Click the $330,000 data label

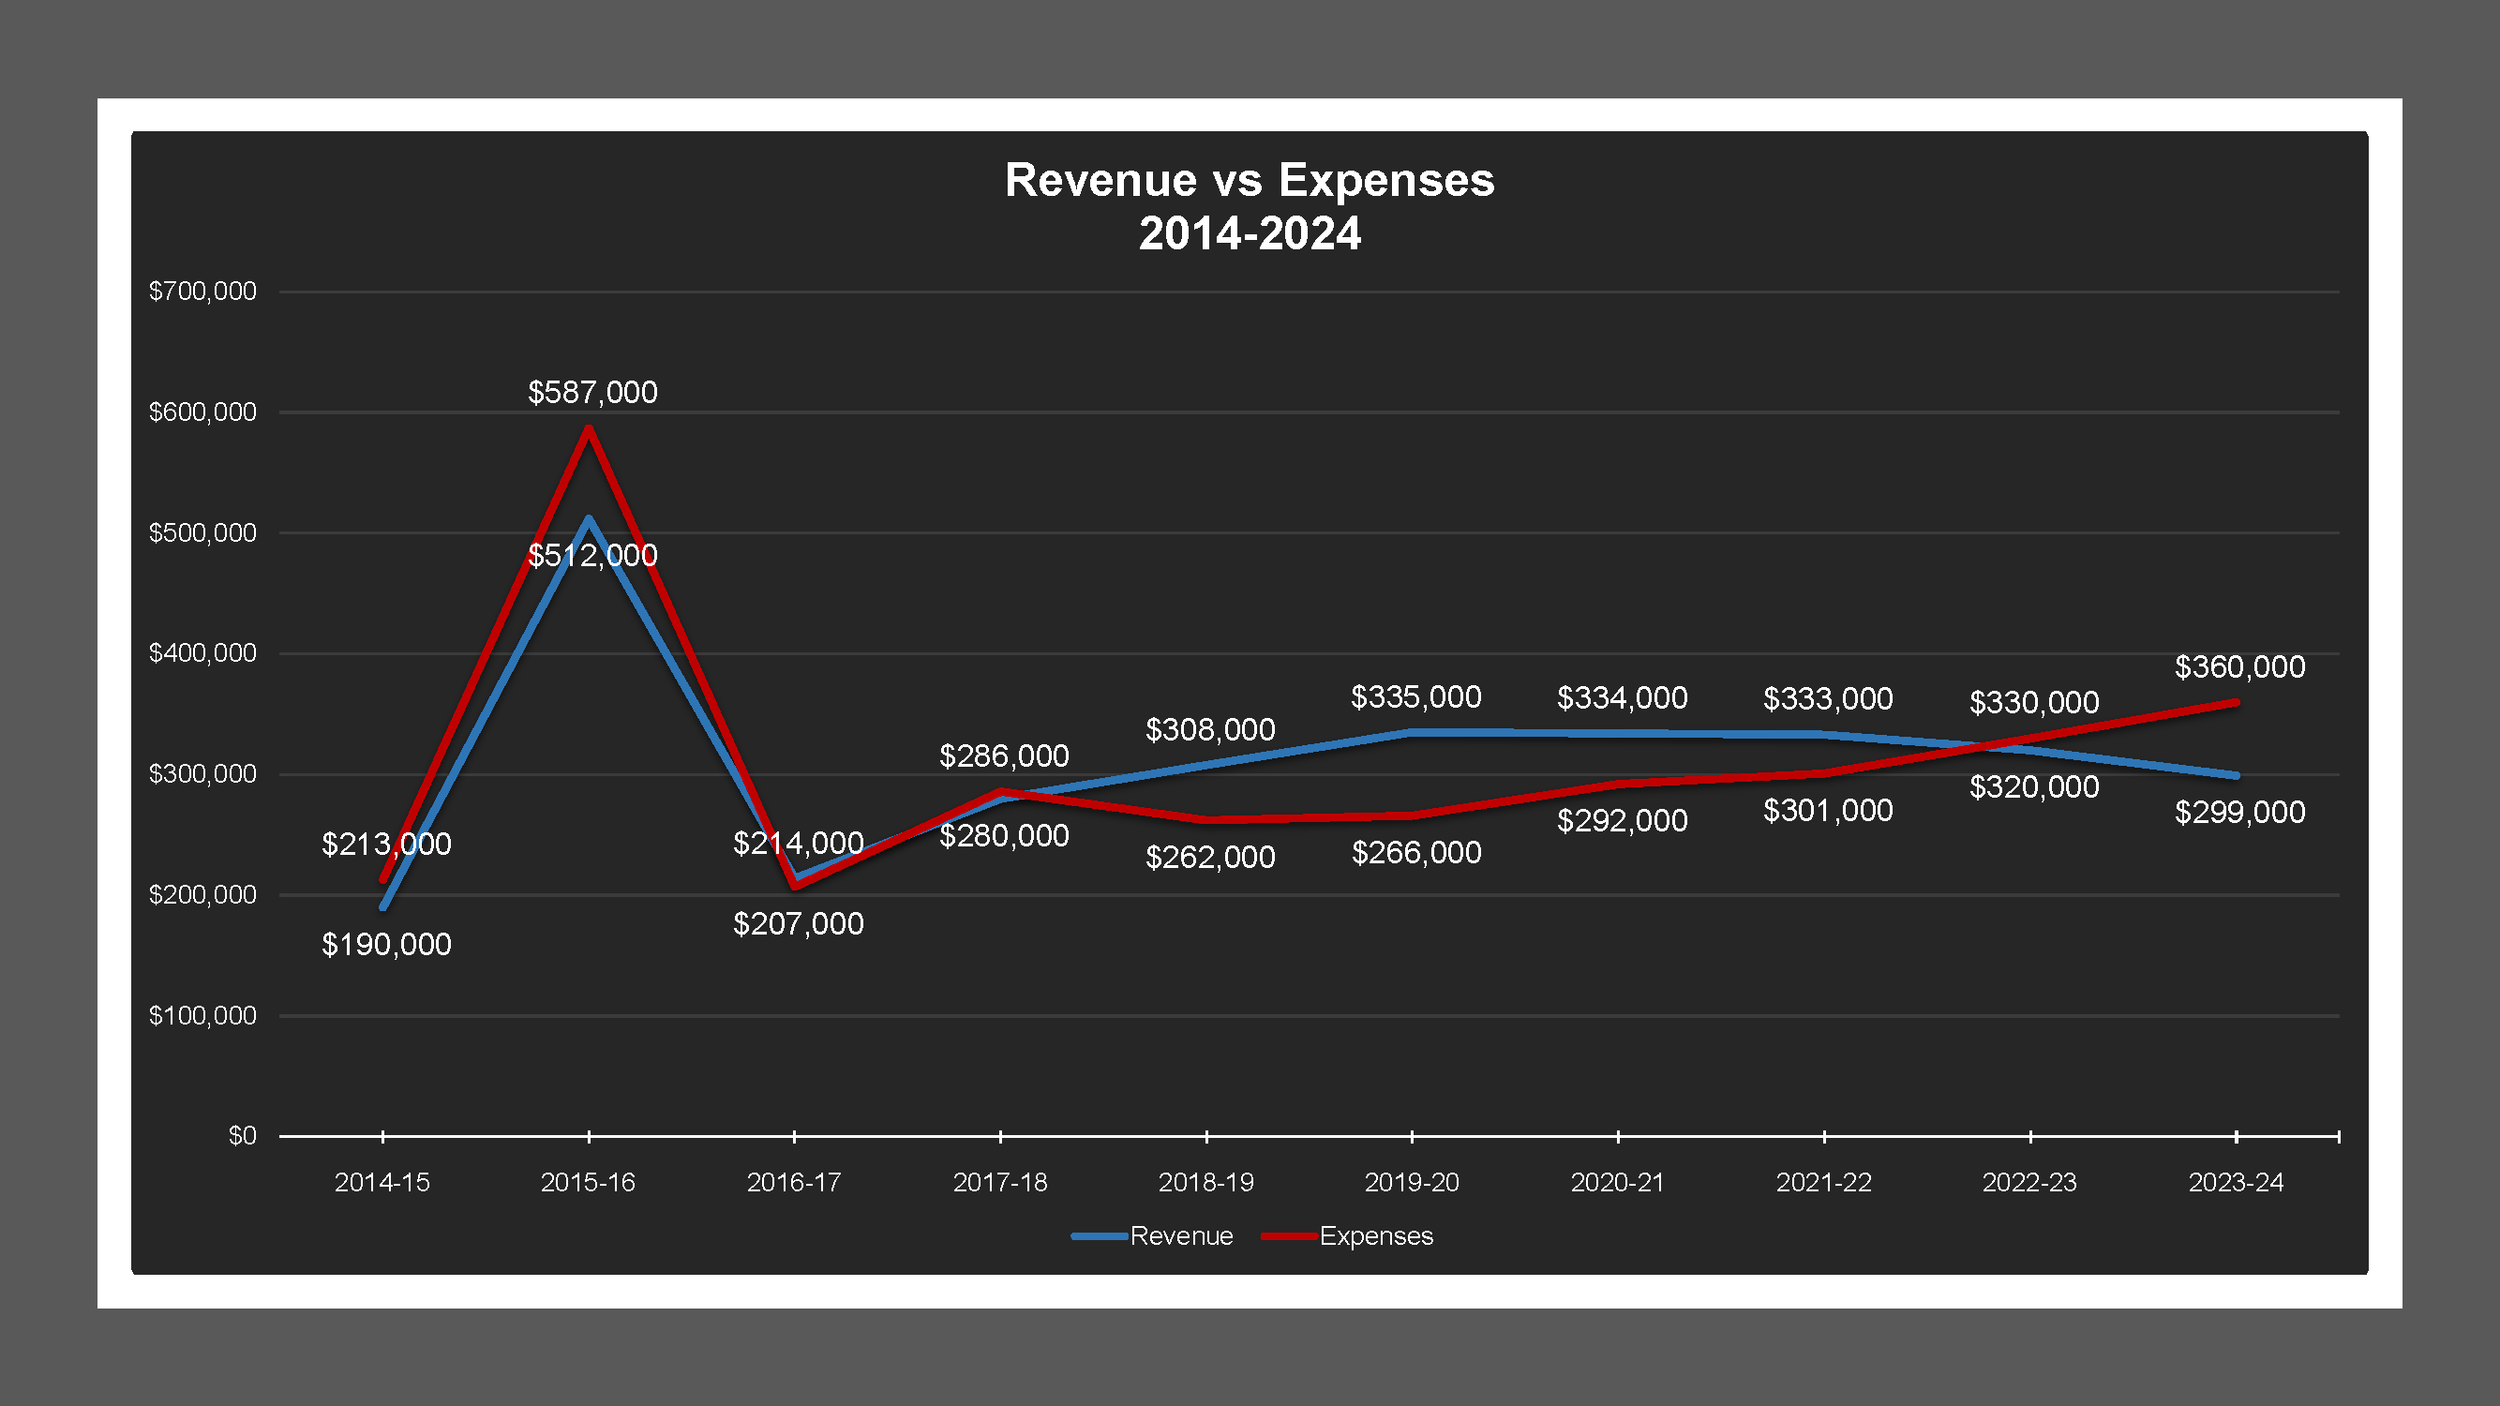[2034, 702]
